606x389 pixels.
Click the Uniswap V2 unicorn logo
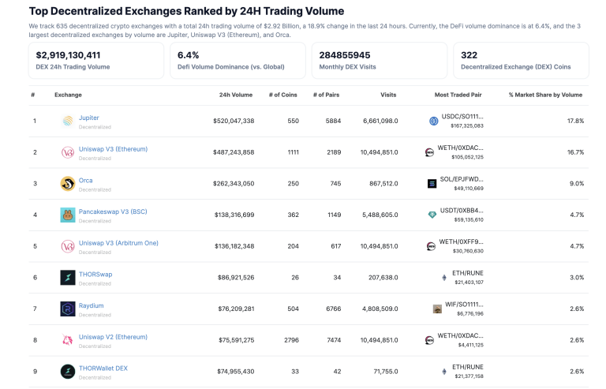click(x=67, y=340)
